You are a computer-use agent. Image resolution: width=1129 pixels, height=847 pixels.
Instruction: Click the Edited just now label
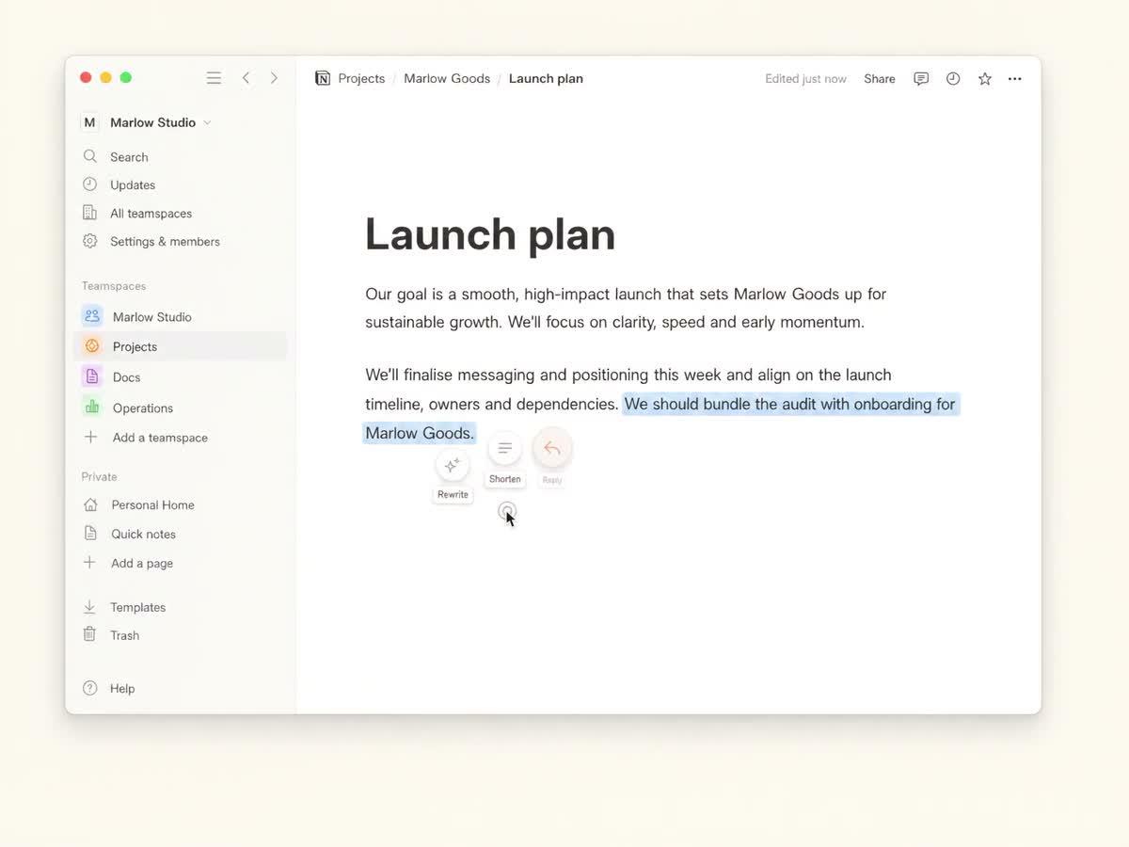click(x=805, y=79)
